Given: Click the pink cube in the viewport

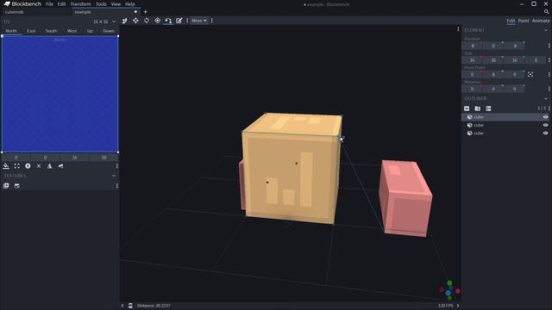Looking at the screenshot, I should [405, 199].
